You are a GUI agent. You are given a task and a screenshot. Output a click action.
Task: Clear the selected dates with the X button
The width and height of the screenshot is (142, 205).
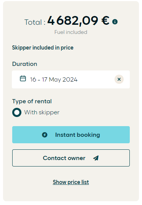coord(119,79)
